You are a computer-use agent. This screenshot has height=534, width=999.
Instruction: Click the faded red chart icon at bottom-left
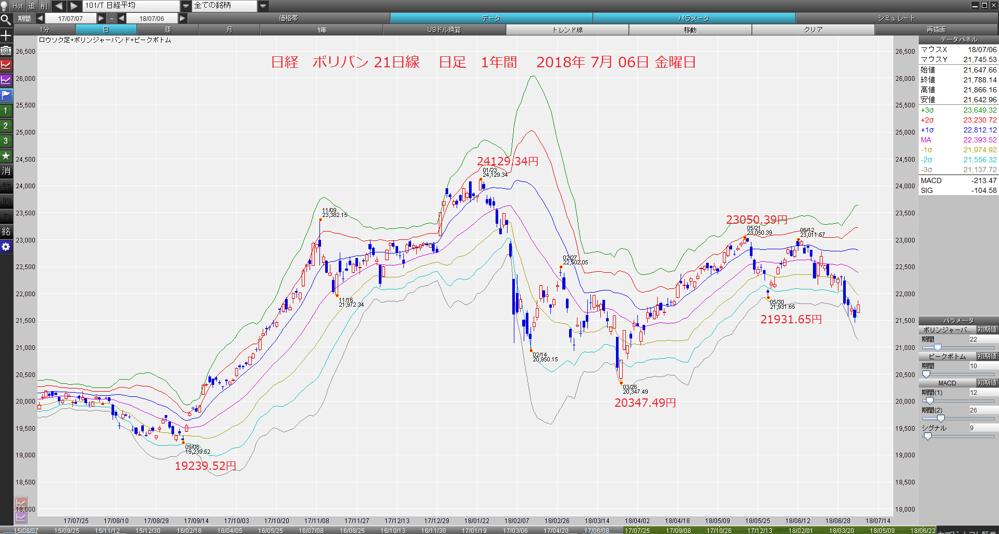click(21, 503)
